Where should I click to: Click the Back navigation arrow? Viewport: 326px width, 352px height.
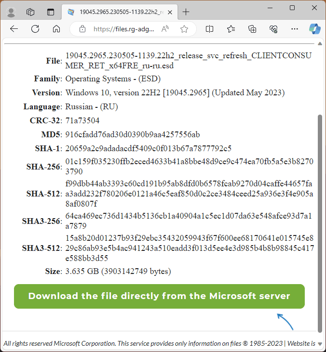(14, 29)
